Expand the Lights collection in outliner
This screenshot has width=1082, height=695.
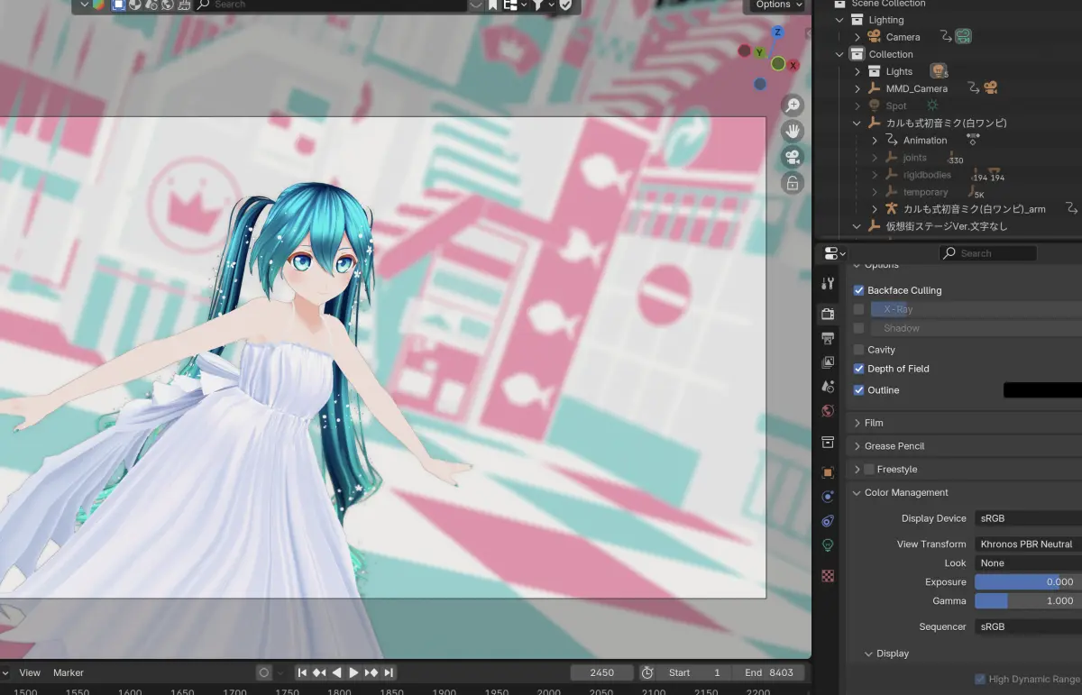pos(857,71)
